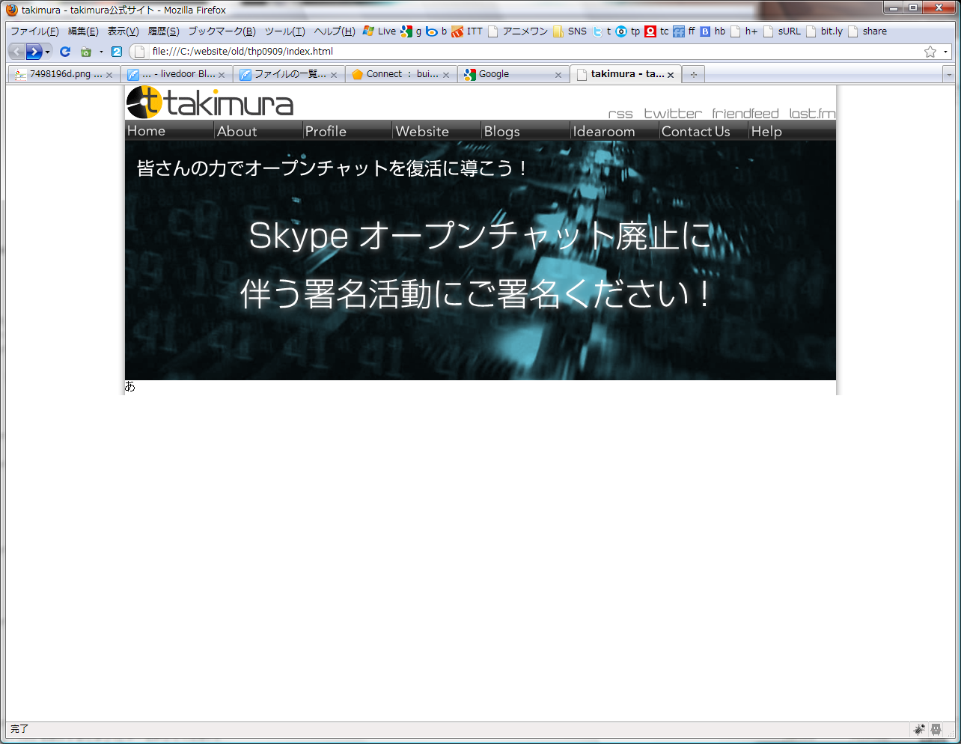Close the Google tab
Image resolution: width=961 pixels, height=744 pixels.
tap(558, 75)
